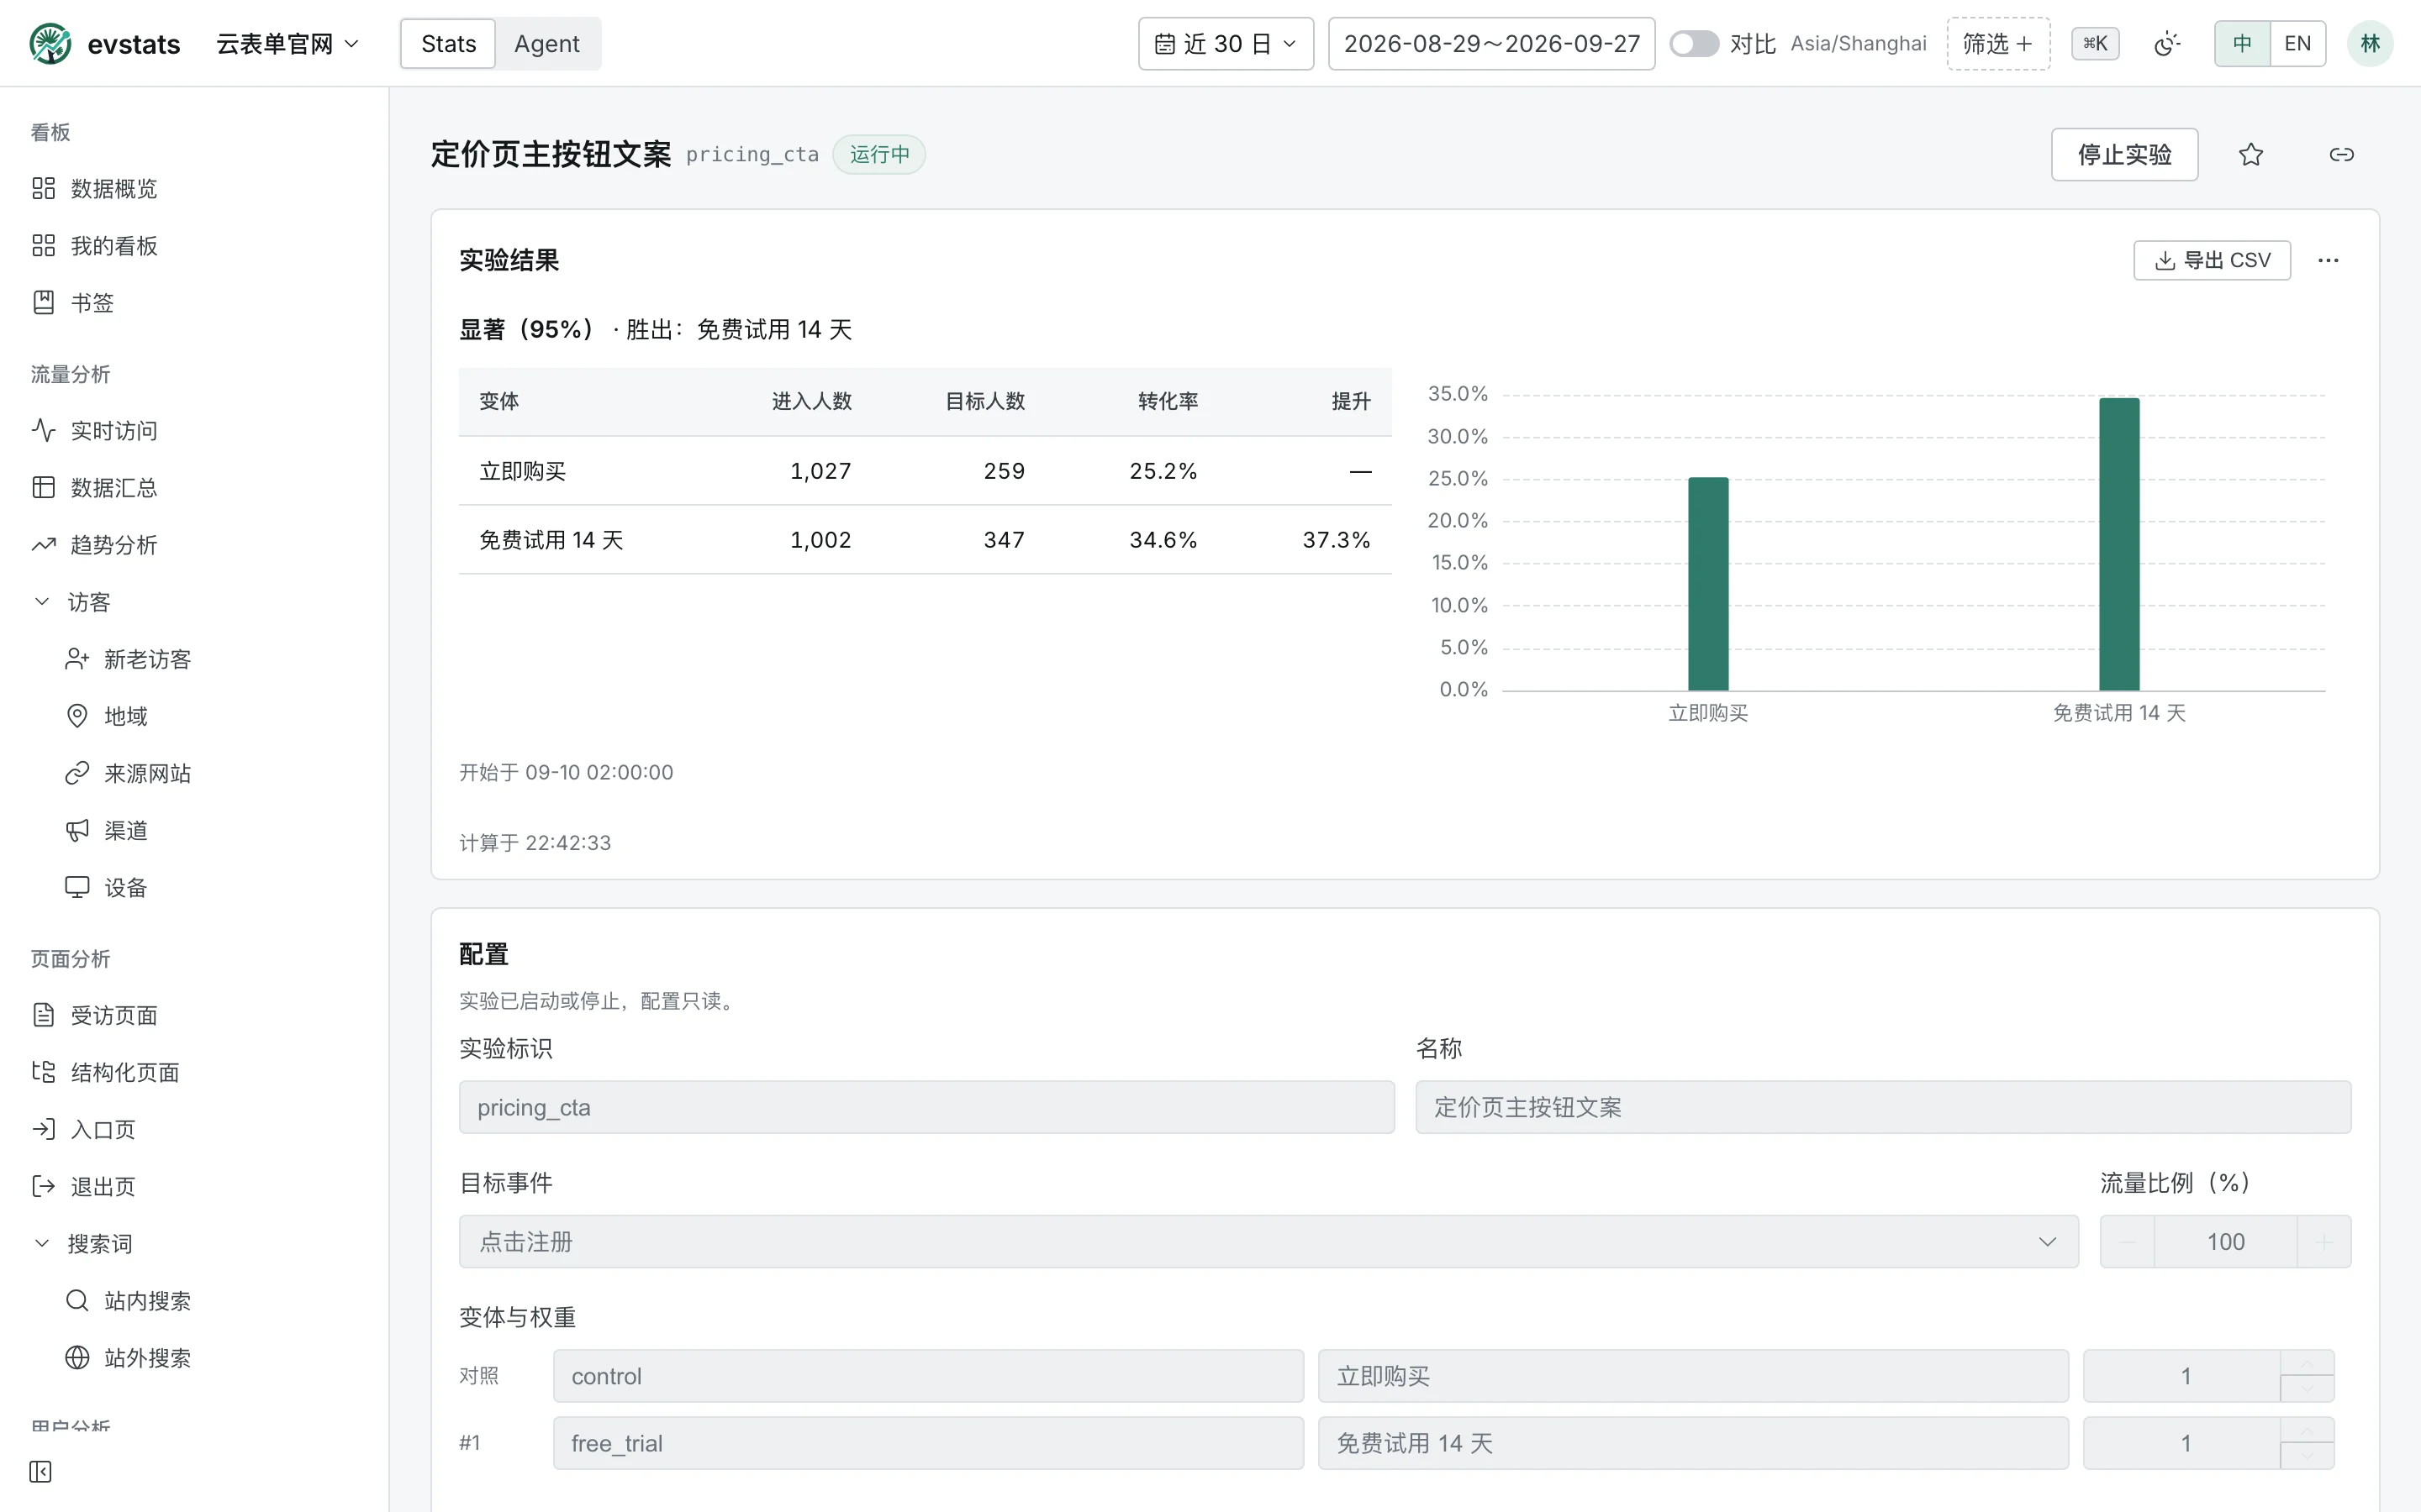The height and width of the screenshot is (1512, 2421).
Task: Switch to the Agent tab
Action: (x=547, y=44)
